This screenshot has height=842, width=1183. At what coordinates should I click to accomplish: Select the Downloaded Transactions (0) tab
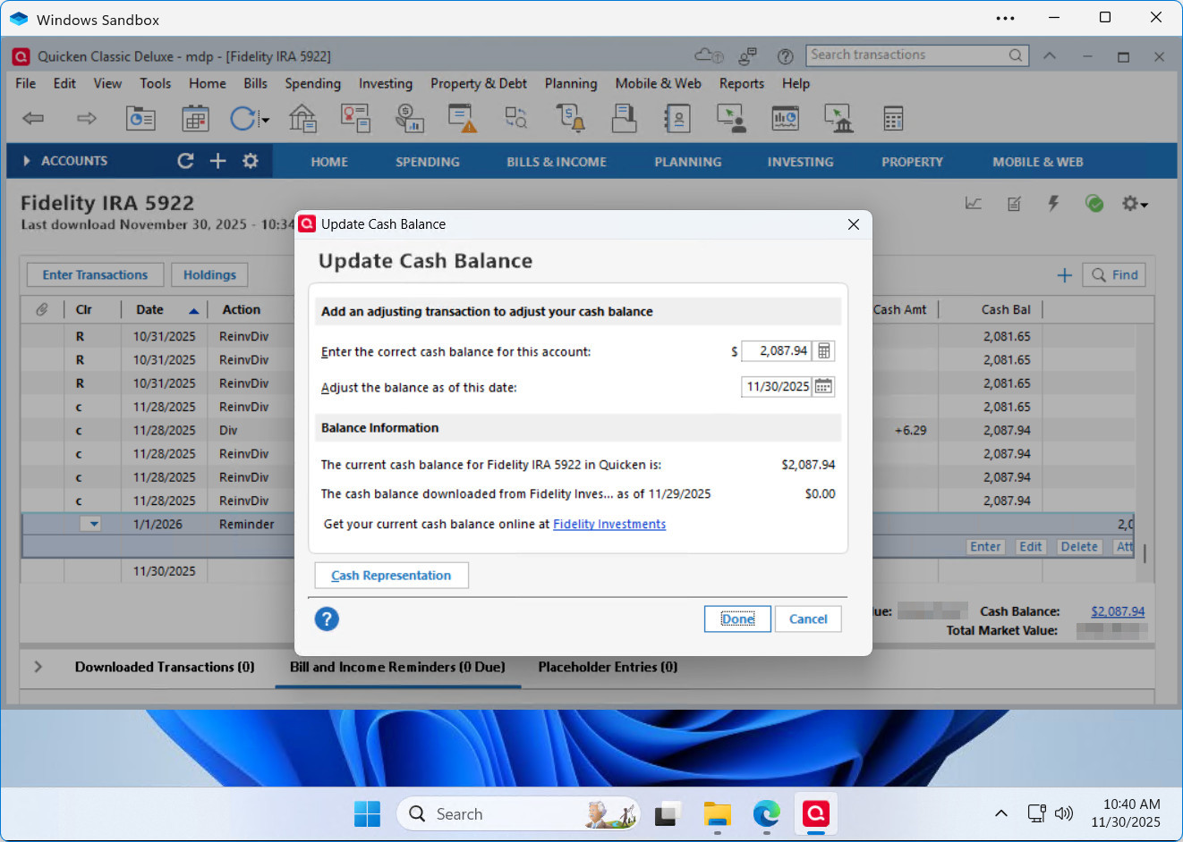[x=165, y=667]
